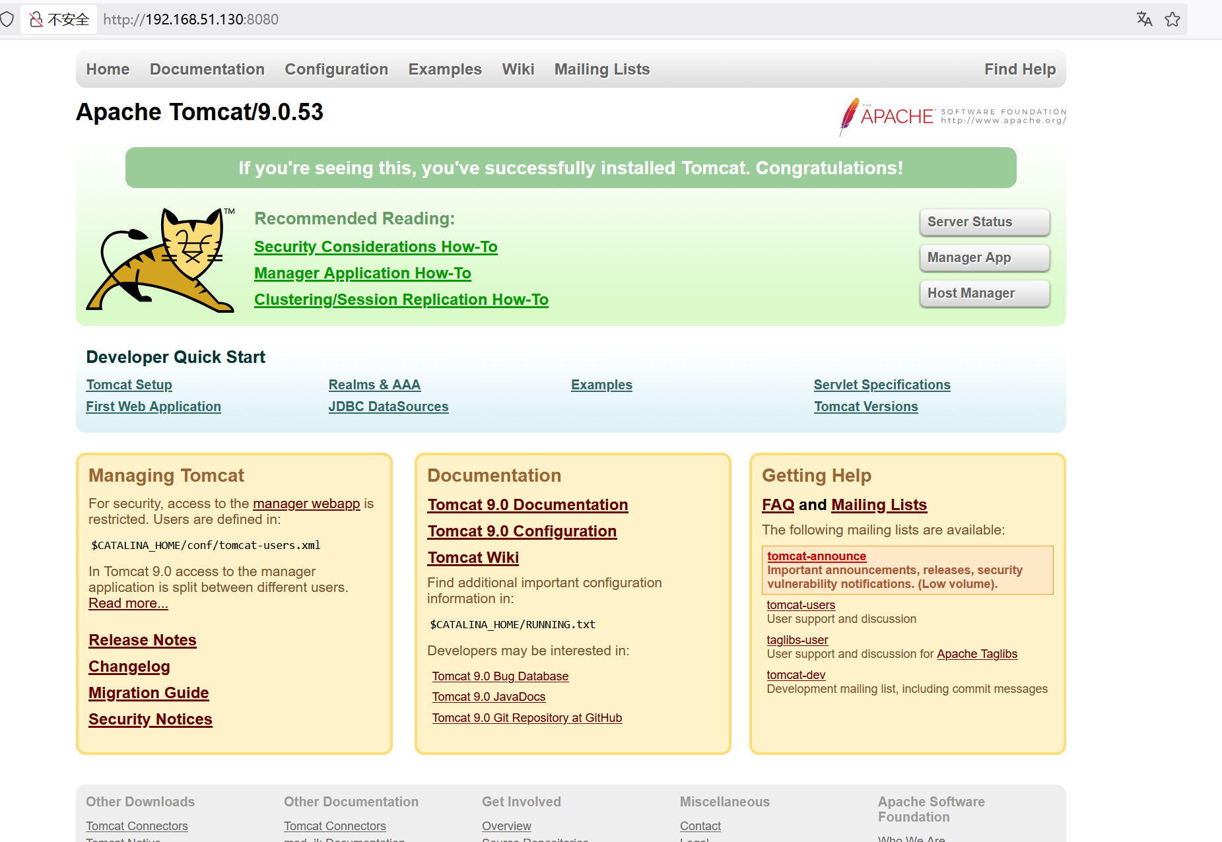Open the Tomcat Setup link
The image size is (1222, 842).
tap(129, 385)
